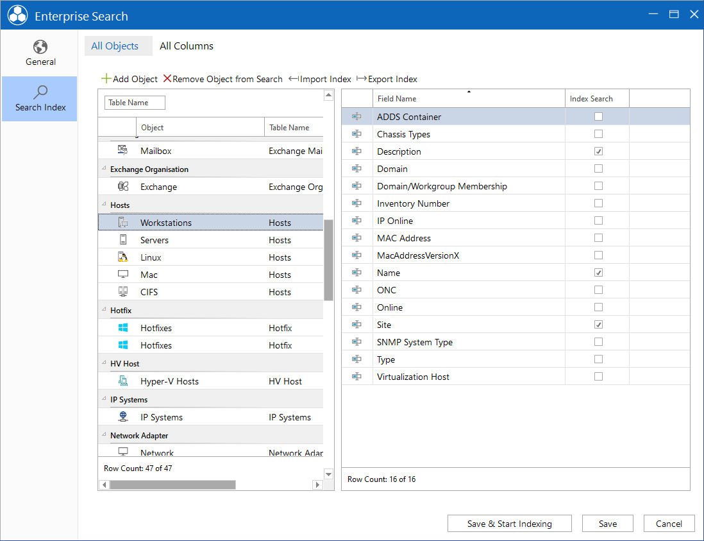Image resolution: width=704 pixels, height=541 pixels.
Task: Collapse the Exchange Organisation group
Action: coord(104,169)
